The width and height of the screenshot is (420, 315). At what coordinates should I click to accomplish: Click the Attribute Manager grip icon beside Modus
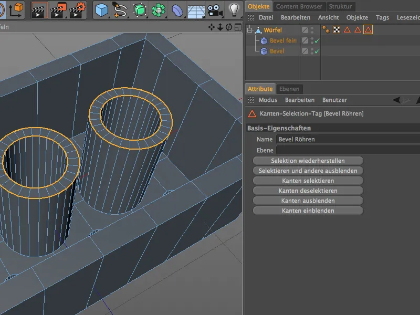[x=251, y=100]
